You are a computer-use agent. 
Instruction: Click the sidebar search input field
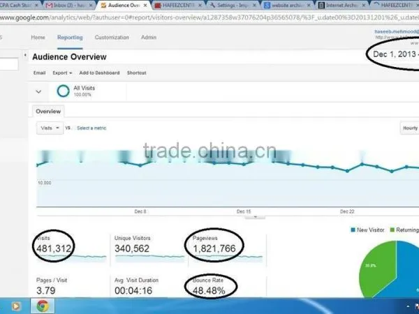pyautogui.click(x=9, y=64)
